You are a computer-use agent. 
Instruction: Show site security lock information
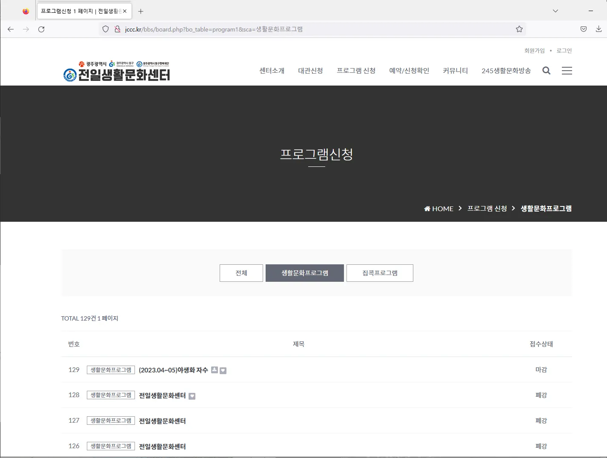pyautogui.click(x=117, y=29)
